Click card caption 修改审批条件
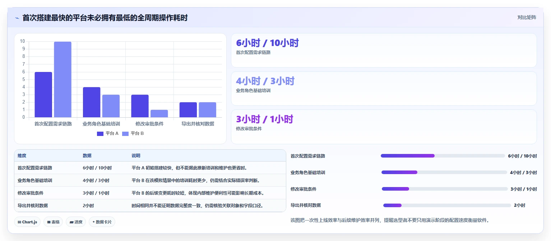The image size is (551, 241). point(249,129)
